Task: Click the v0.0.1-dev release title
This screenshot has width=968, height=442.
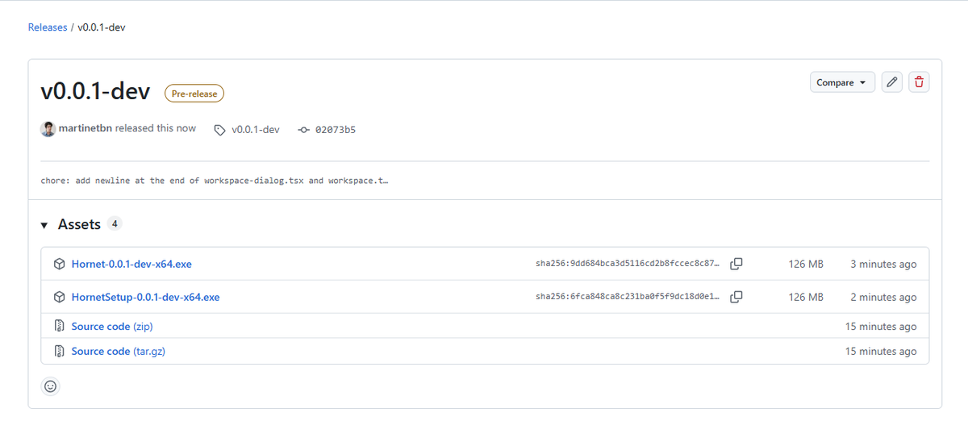Action: click(x=96, y=91)
